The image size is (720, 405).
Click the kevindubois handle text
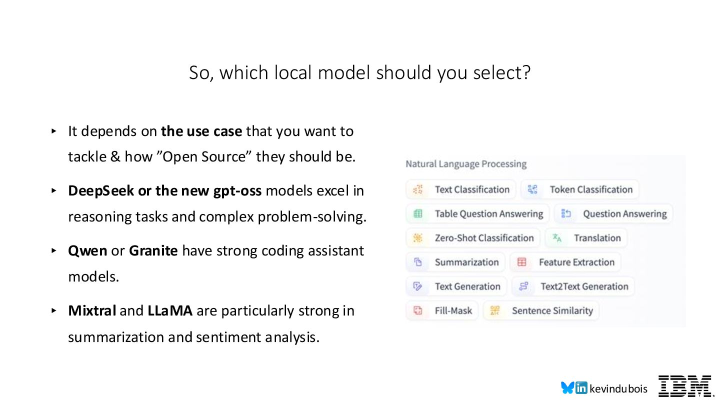tap(618, 388)
